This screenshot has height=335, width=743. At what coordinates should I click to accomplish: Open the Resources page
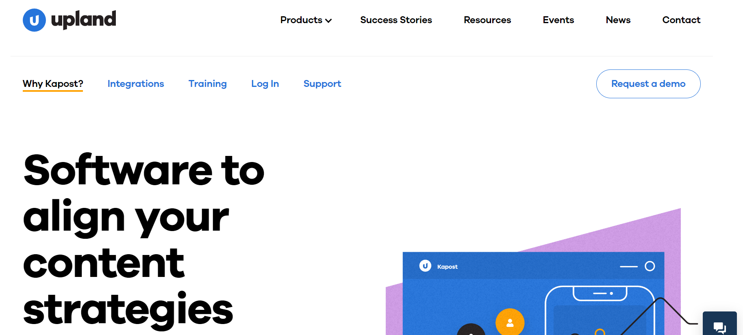point(487,20)
